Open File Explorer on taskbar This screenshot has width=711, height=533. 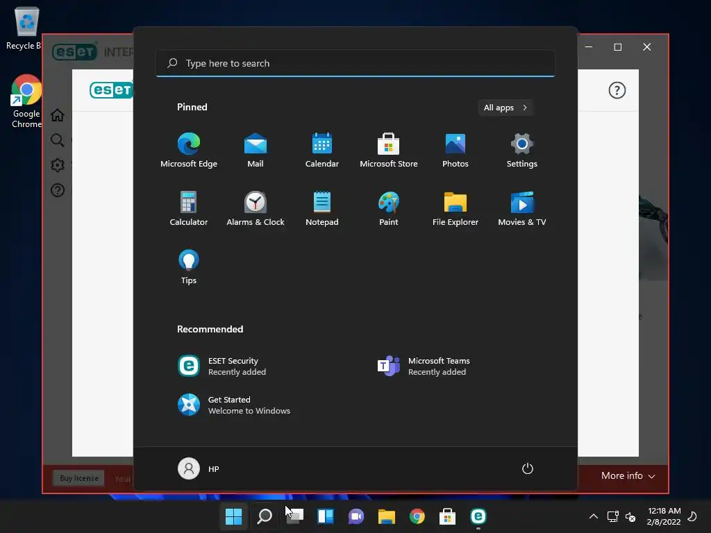click(x=387, y=516)
